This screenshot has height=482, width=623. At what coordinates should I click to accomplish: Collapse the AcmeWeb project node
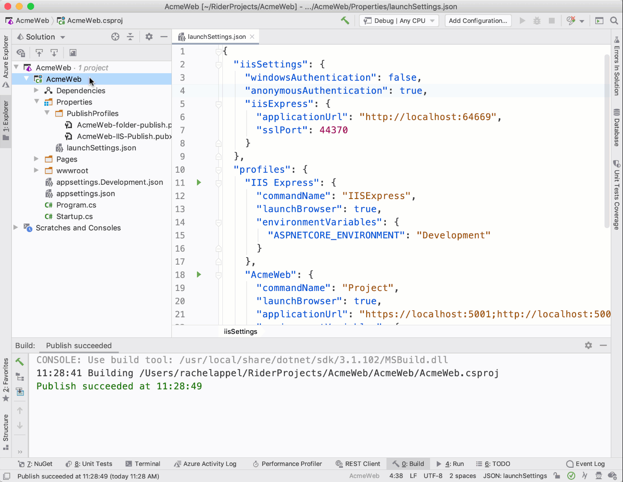pos(27,79)
